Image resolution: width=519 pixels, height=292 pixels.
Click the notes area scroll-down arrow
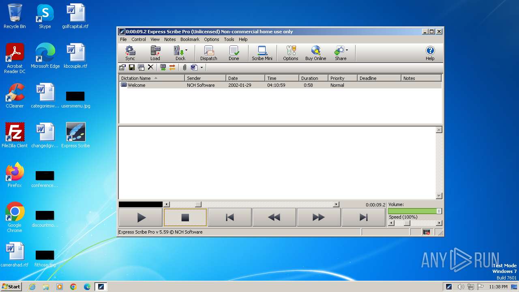(x=439, y=196)
